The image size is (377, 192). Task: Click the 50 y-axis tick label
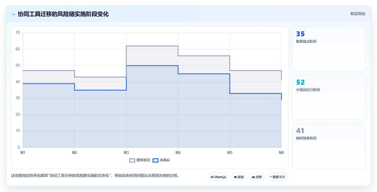coord(18,65)
